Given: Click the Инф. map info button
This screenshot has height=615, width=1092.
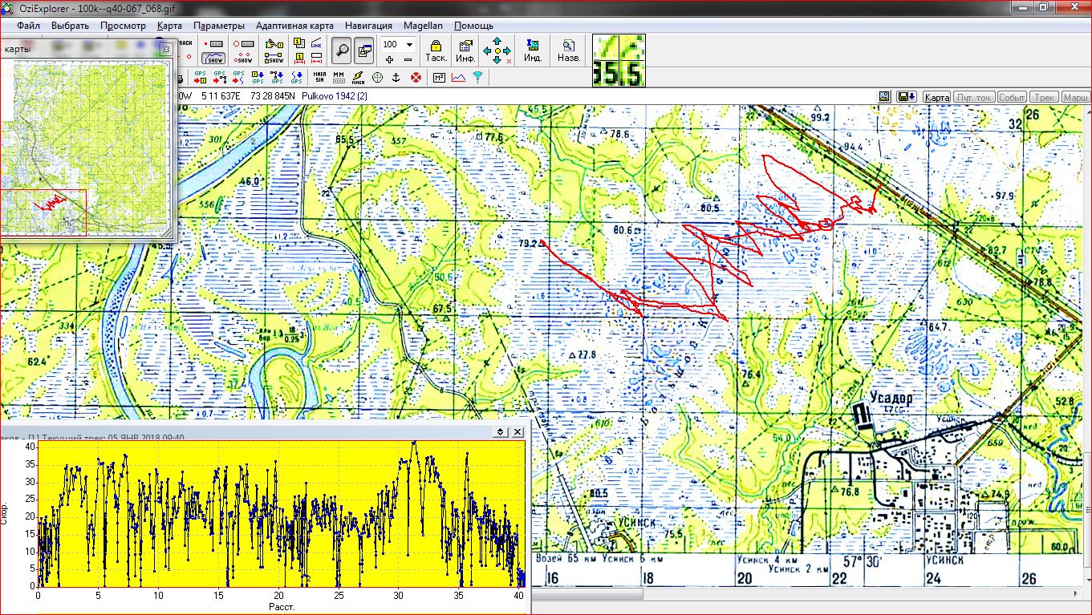Looking at the screenshot, I should click(465, 51).
